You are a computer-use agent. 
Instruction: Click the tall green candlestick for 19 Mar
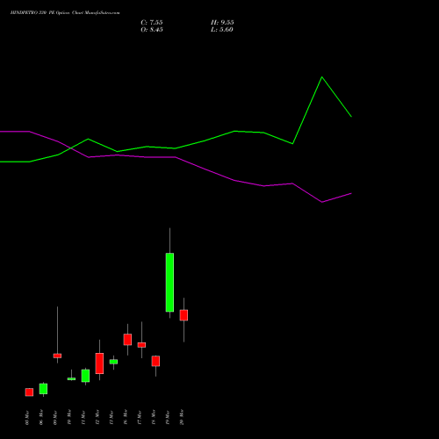(169, 283)
